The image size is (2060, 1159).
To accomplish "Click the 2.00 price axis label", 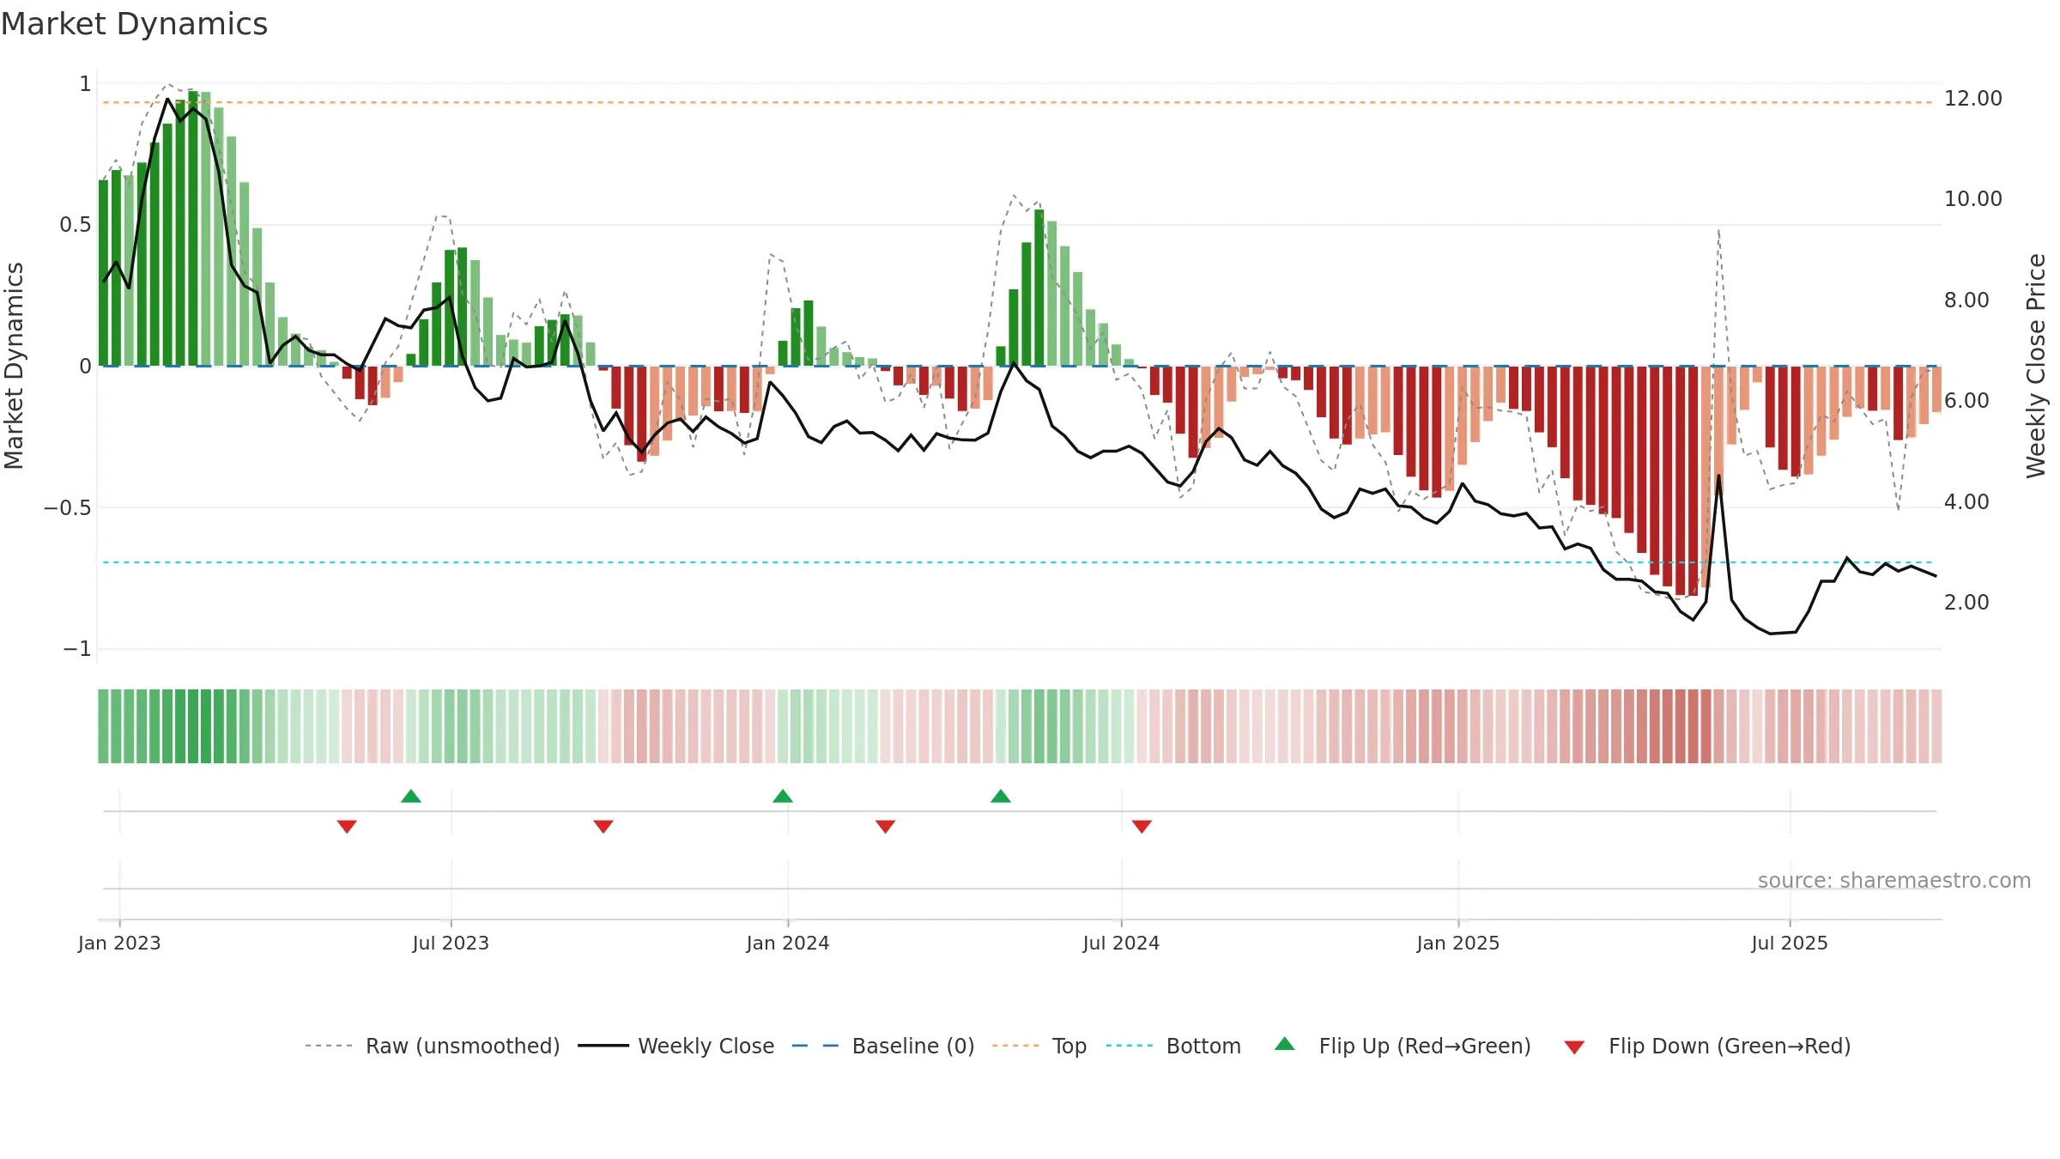I will [1966, 603].
